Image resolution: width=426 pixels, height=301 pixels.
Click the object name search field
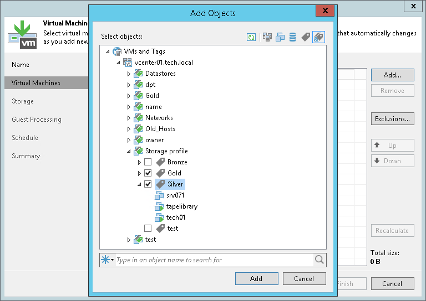click(215, 260)
